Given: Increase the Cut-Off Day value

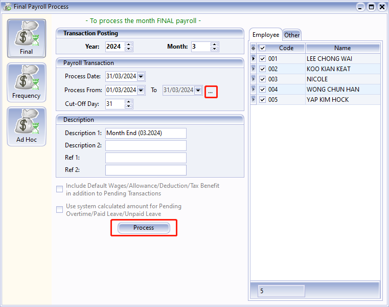Looking at the screenshot, I should click(128, 101).
